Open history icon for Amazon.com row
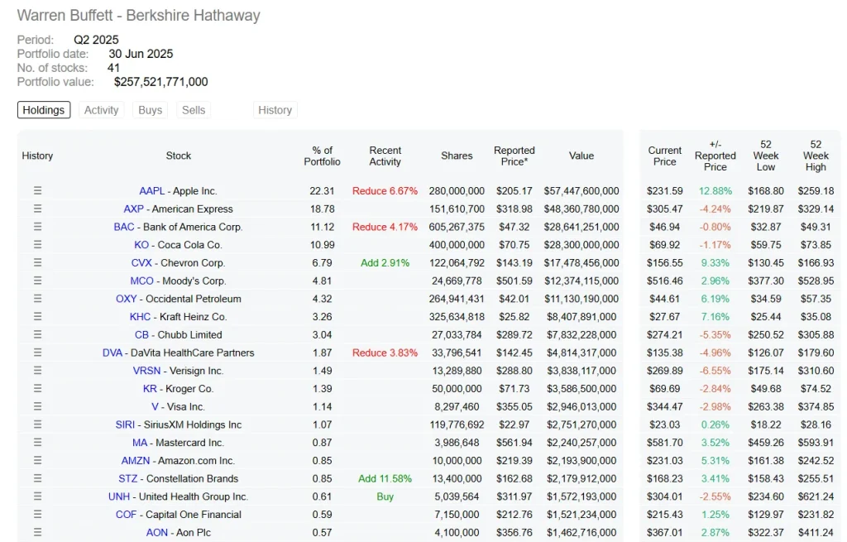Viewport: 847px width, 542px height. [37, 460]
